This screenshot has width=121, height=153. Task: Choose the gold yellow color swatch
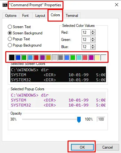(x=48, y=57)
